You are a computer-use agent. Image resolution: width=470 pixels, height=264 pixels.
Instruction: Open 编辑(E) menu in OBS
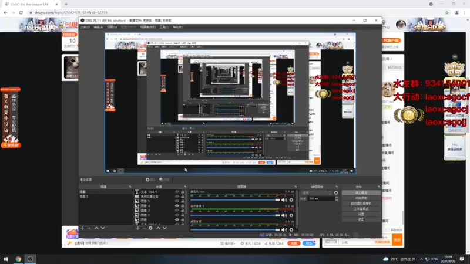[x=98, y=27]
